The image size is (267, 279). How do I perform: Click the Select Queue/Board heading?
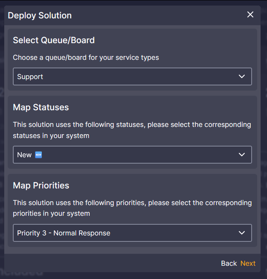coord(54,40)
